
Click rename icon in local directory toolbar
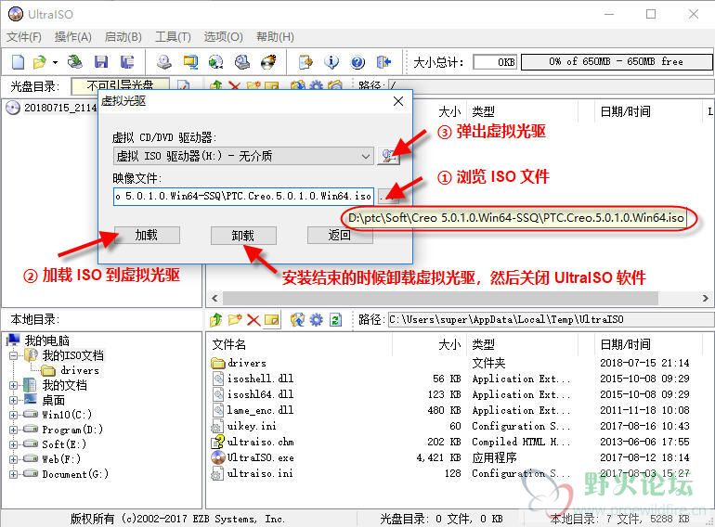[272, 320]
